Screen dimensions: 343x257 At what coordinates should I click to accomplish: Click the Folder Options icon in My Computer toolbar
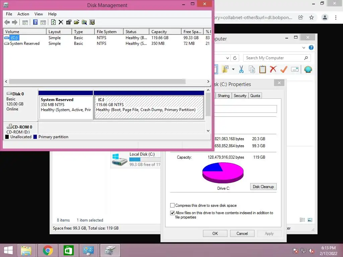225,69
